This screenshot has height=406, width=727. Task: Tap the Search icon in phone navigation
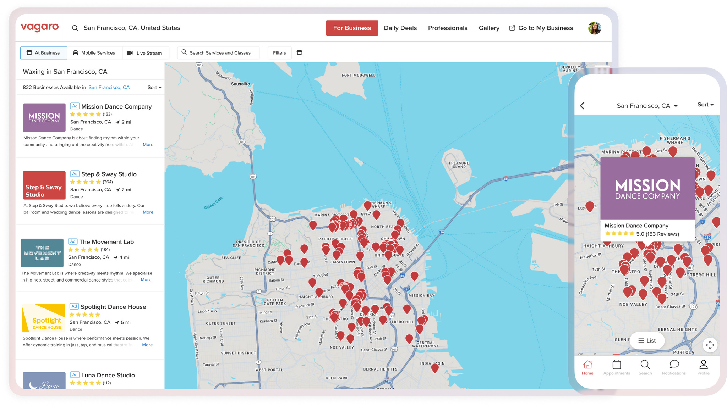(645, 365)
